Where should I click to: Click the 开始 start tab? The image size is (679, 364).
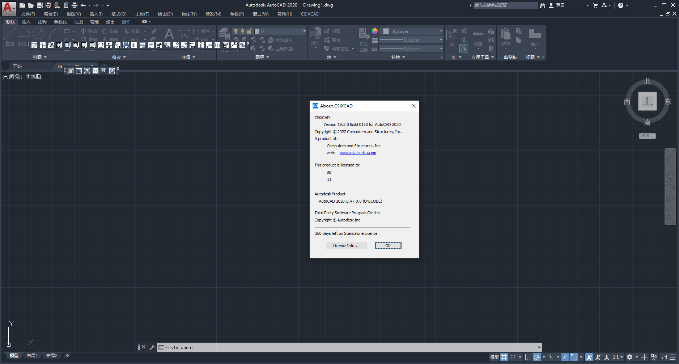point(17,66)
